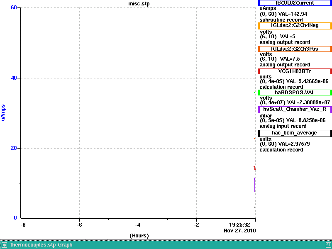
Task: Click the (Hours) x-axis label
Action: click(x=139, y=236)
